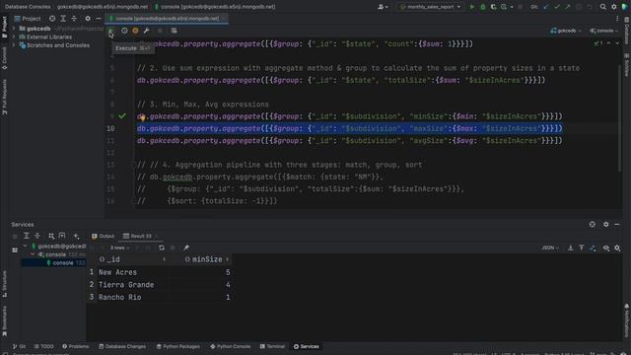The image size is (631, 355).
Task: Open Services panel settings gear
Action: (605, 225)
